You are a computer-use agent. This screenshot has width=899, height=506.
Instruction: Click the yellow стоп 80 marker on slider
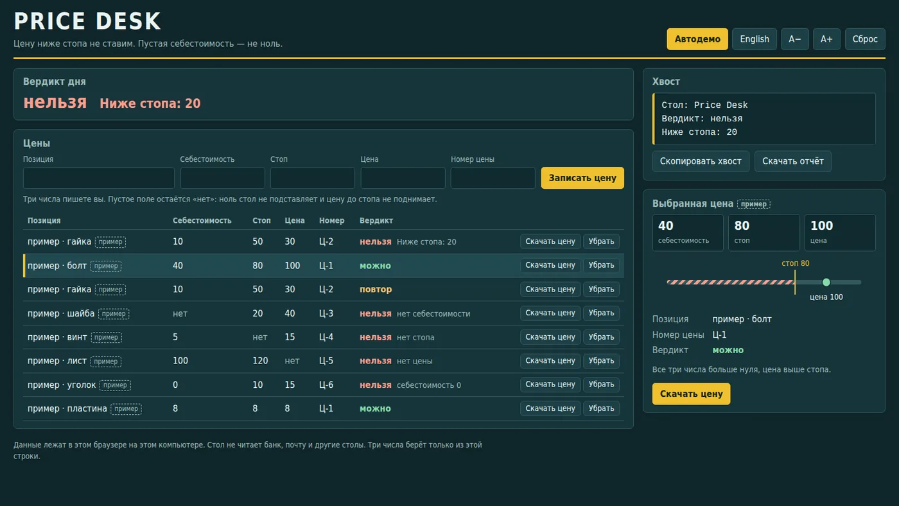[795, 282]
